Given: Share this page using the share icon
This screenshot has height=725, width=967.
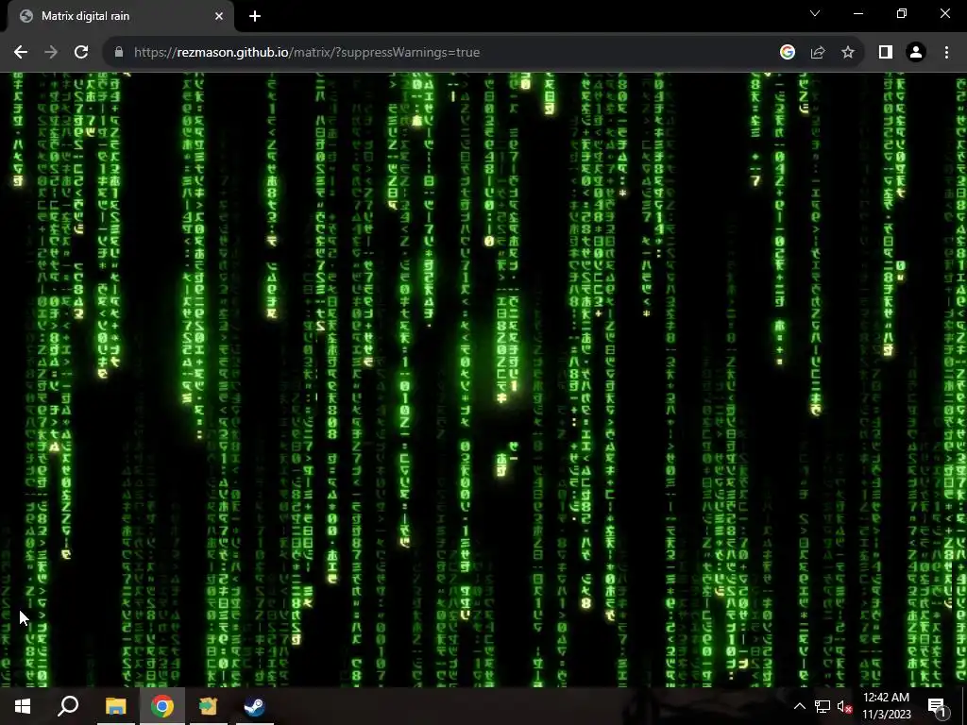Looking at the screenshot, I should pos(818,53).
